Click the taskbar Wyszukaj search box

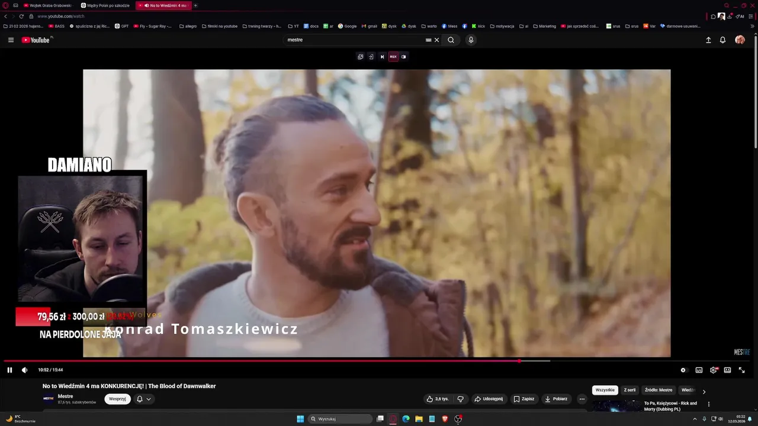coord(342,419)
